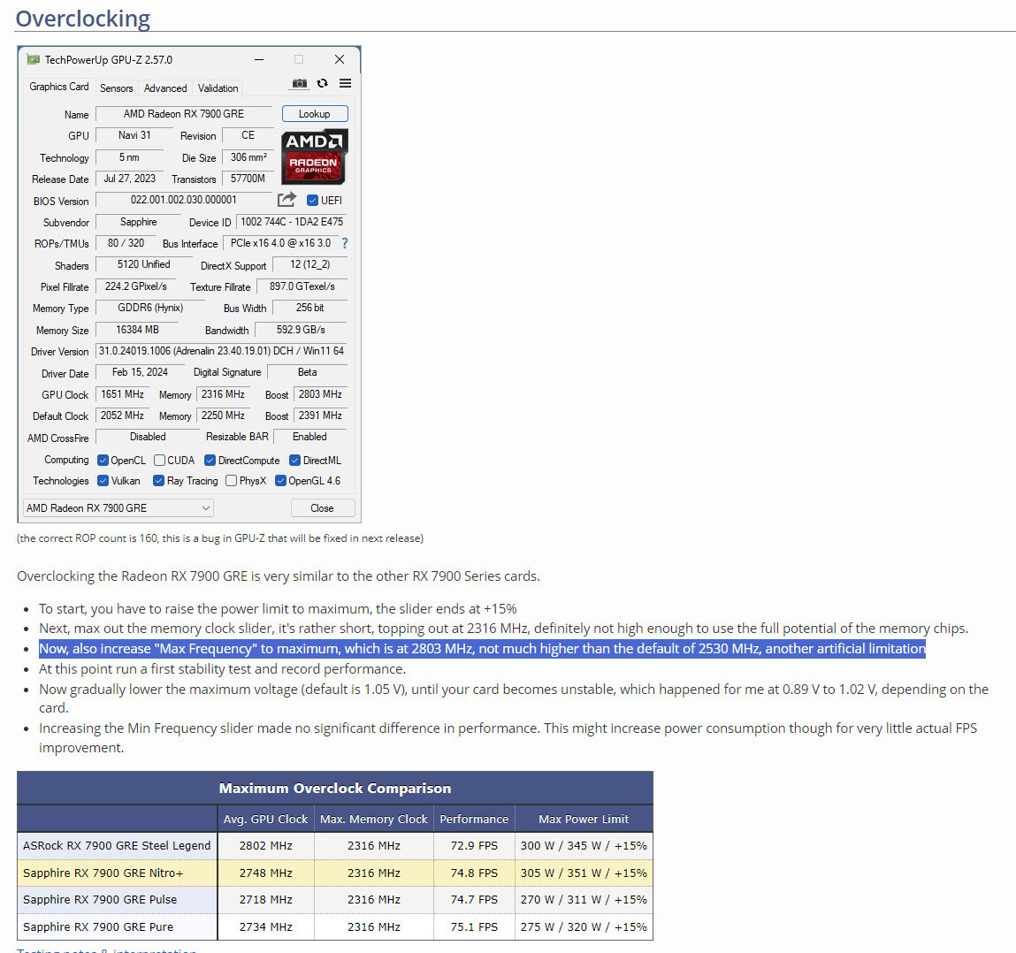Click the BIOS share/export arrow icon

coord(286,200)
